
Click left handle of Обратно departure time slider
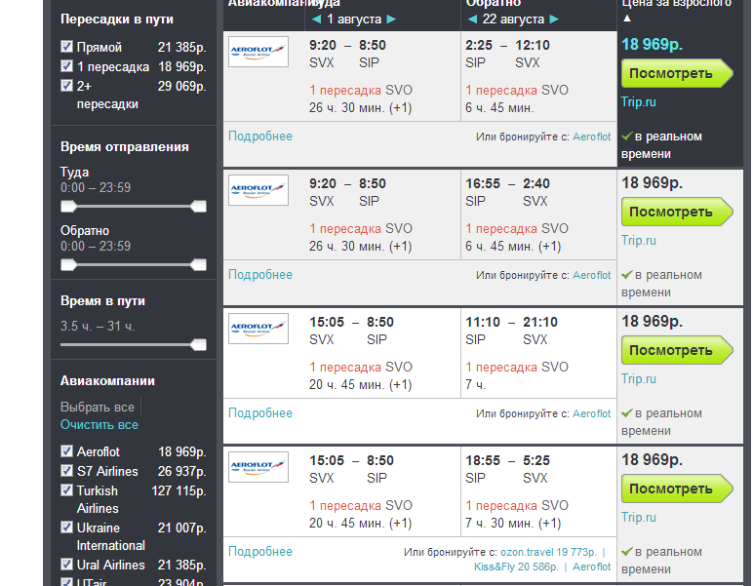[68, 265]
